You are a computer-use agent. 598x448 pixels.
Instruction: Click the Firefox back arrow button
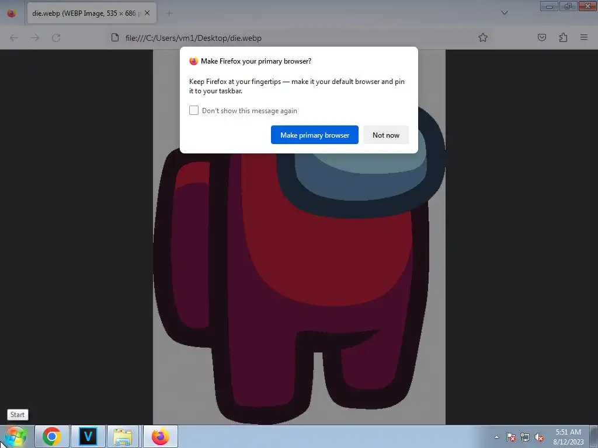[x=14, y=38]
